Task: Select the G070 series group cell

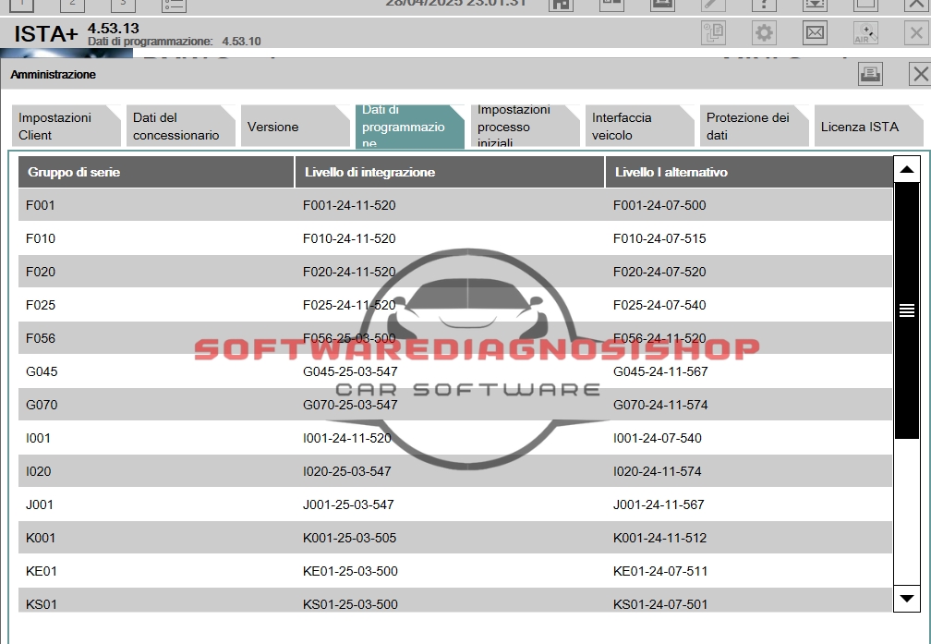Action: [42, 405]
